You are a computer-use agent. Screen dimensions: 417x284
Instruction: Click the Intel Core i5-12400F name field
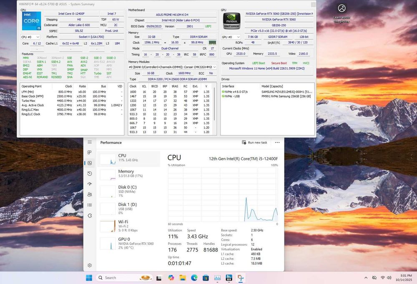point(72,14)
